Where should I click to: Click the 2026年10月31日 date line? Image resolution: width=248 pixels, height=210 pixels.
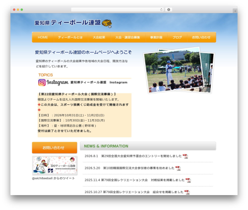click(x=71, y=115)
